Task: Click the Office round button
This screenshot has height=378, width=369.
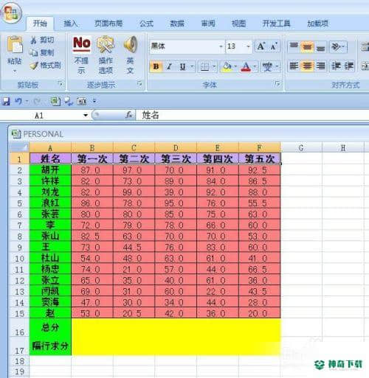Action: [11, 13]
